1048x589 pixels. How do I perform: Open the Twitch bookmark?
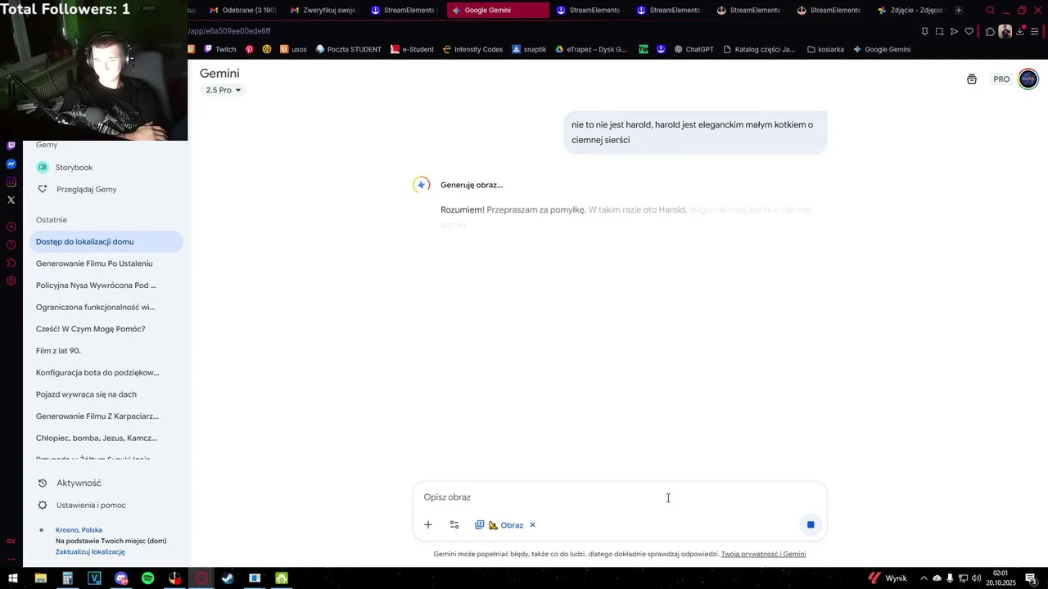point(219,49)
